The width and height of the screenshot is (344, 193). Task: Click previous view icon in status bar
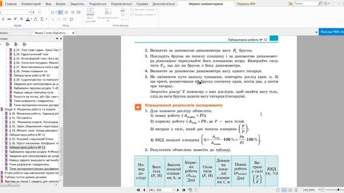click(x=190, y=190)
